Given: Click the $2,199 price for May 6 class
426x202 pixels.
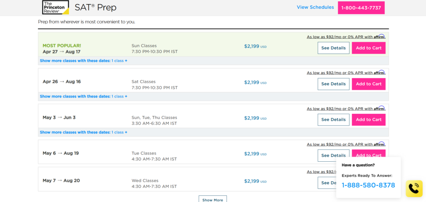Looking at the screenshot, I should pos(255,154).
